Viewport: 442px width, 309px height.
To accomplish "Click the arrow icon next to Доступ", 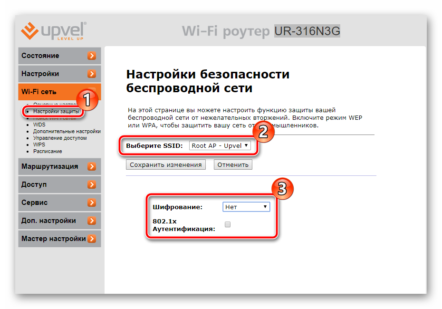I will (x=92, y=184).
